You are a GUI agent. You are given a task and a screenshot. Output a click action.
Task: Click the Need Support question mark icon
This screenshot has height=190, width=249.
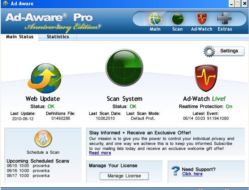(175, 171)
